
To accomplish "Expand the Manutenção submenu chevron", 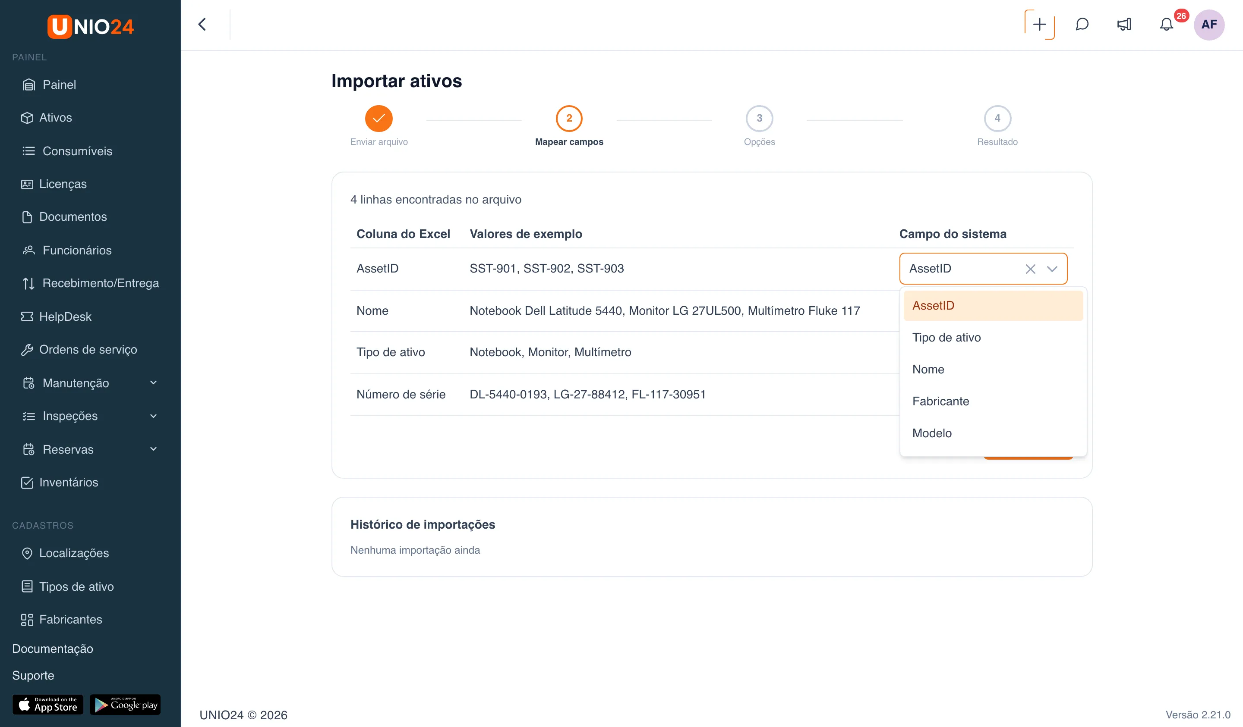I will pyautogui.click(x=153, y=383).
